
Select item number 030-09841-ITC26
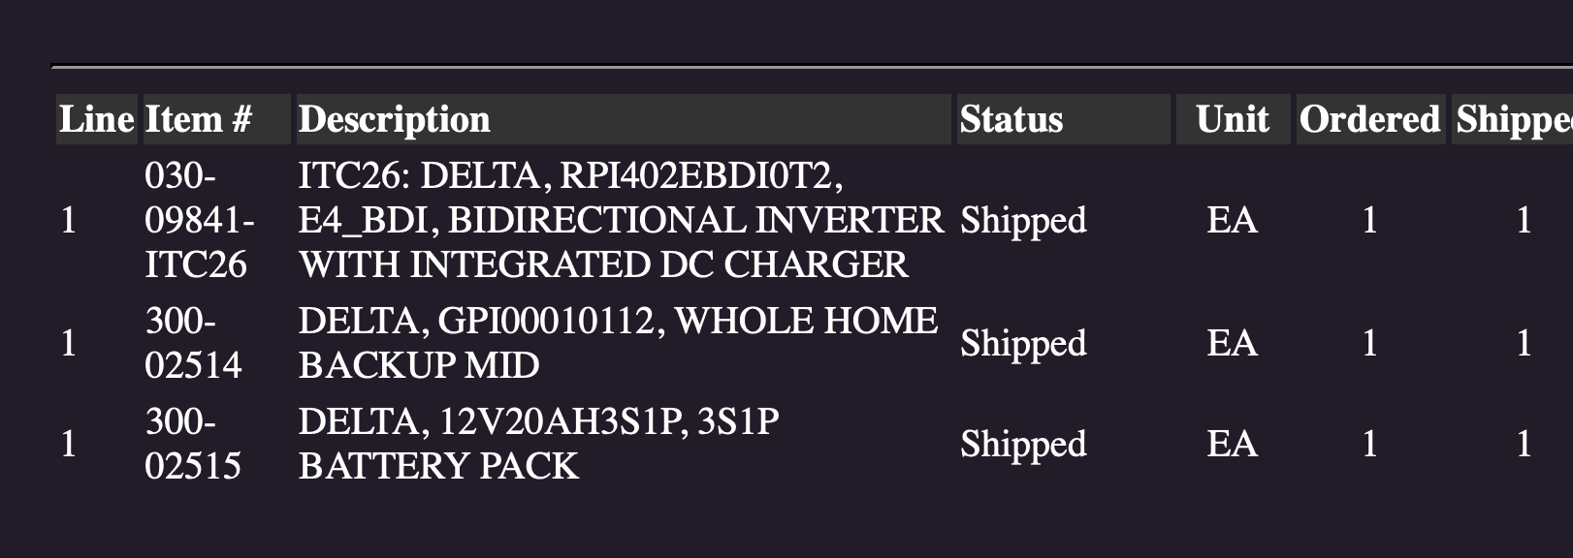tap(199, 220)
